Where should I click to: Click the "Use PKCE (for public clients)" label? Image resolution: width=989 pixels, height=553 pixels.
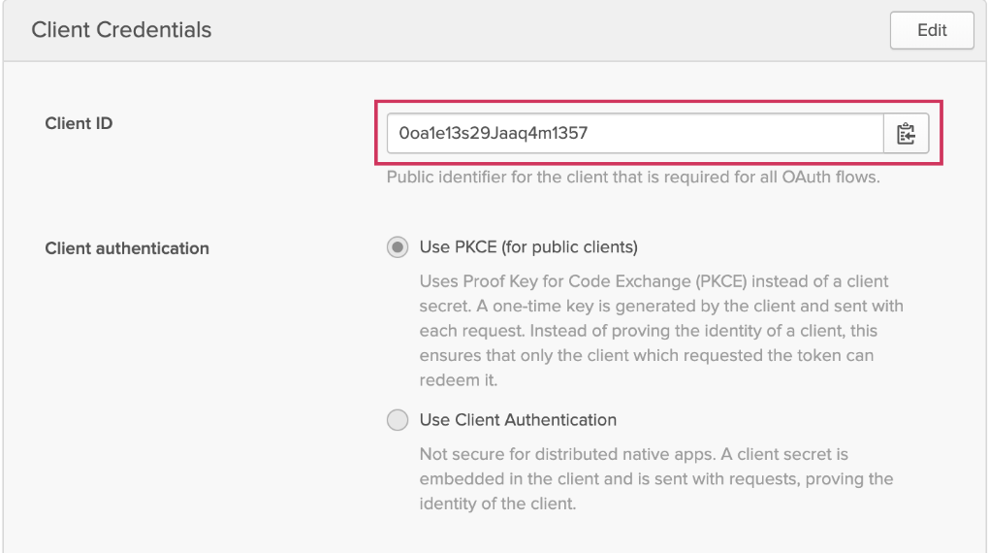[528, 247]
